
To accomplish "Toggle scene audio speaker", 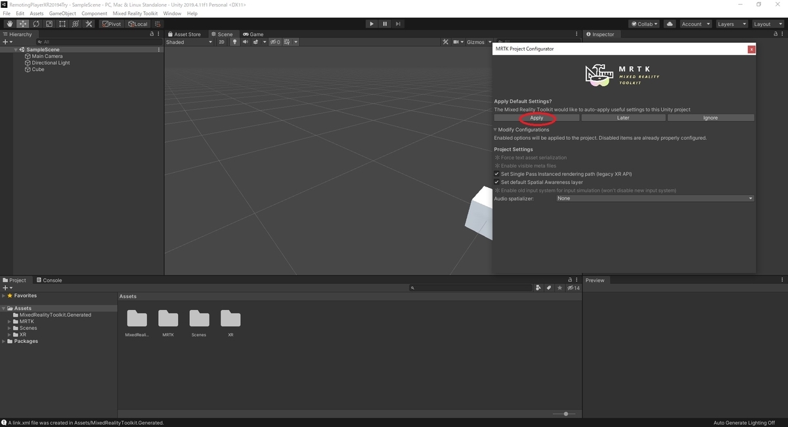I will tap(246, 42).
